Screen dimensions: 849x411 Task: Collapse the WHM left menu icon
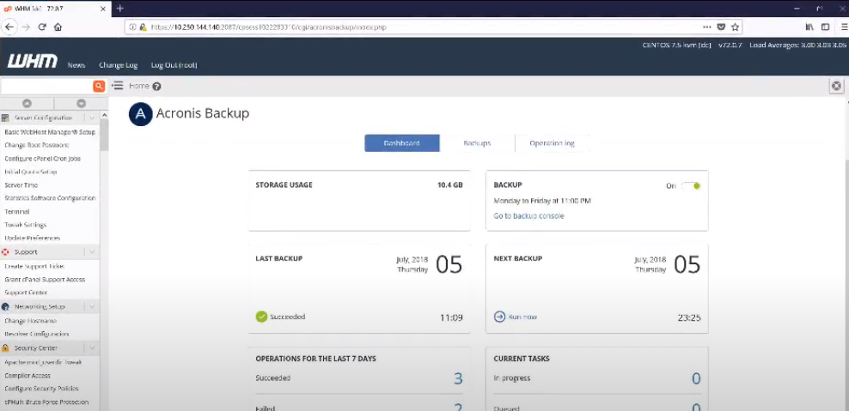point(118,86)
